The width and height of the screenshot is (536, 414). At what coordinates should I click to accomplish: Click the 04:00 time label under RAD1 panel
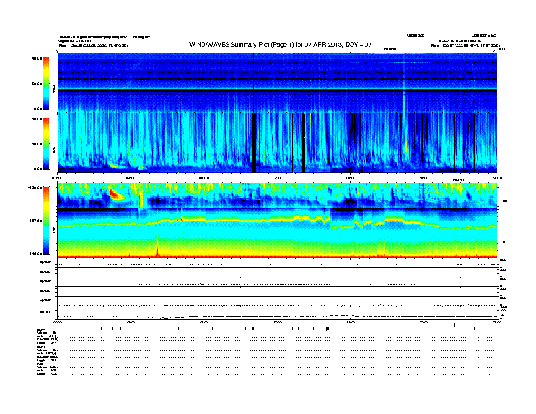click(x=131, y=178)
